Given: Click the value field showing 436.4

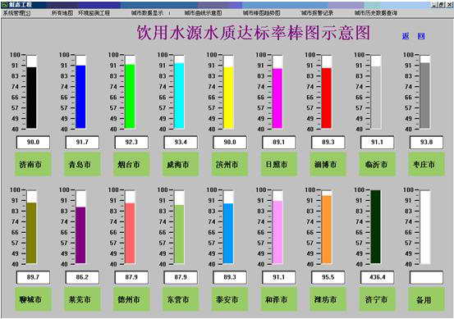Looking at the screenshot, I should point(378,277).
